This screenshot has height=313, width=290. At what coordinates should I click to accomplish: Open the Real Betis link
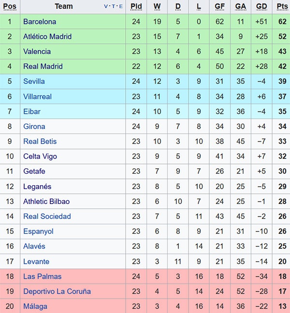pos(40,141)
